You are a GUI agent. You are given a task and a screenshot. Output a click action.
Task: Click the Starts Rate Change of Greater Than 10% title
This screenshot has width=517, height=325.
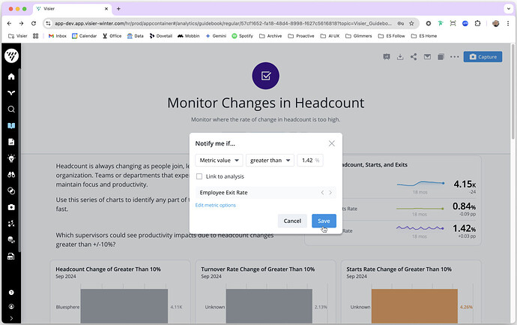pos(399,269)
